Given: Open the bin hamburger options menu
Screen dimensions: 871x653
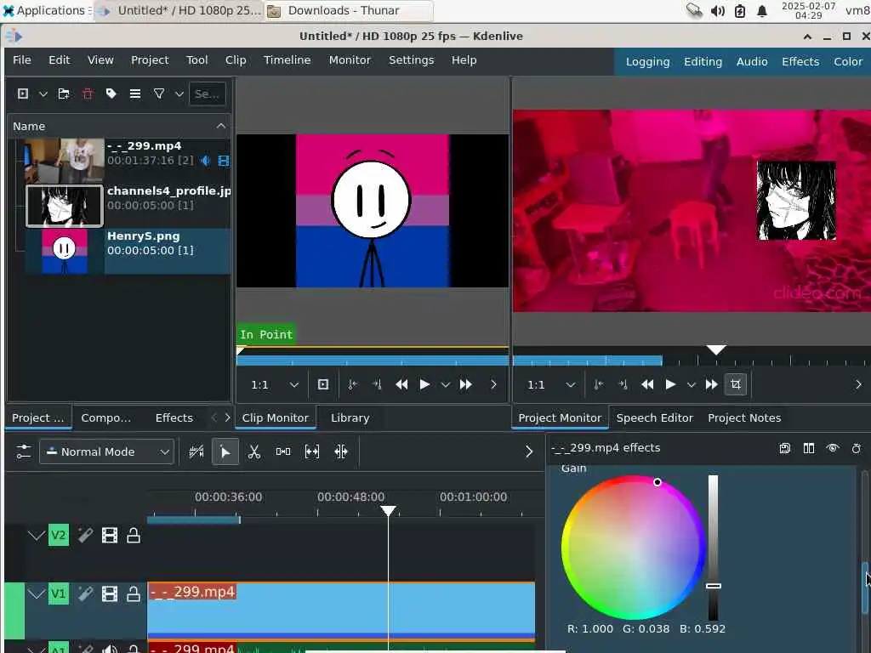Looking at the screenshot, I should 135,94.
